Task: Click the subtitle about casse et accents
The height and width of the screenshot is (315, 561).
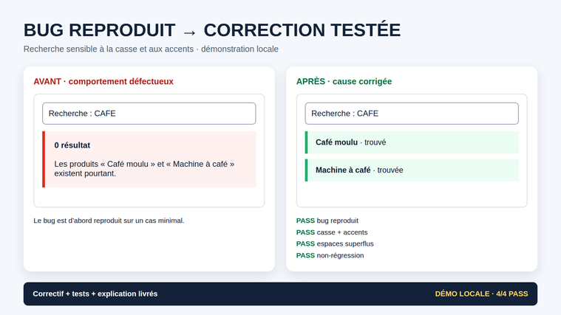Action: pos(151,49)
